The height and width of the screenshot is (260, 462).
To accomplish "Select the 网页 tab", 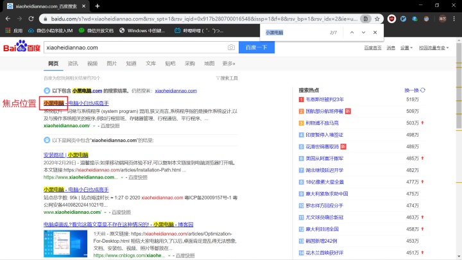I will pyautogui.click(x=53, y=64).
